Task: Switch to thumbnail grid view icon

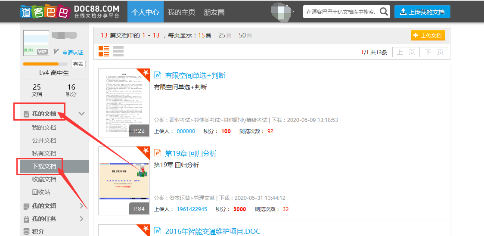Action: (104, 51)
